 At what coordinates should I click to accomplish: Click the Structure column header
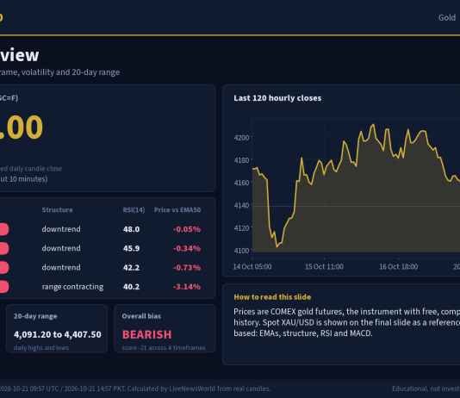click(x=57, y=209)
